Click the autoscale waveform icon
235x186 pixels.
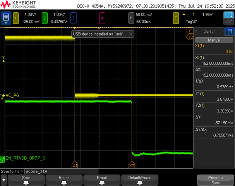point(228,22)
